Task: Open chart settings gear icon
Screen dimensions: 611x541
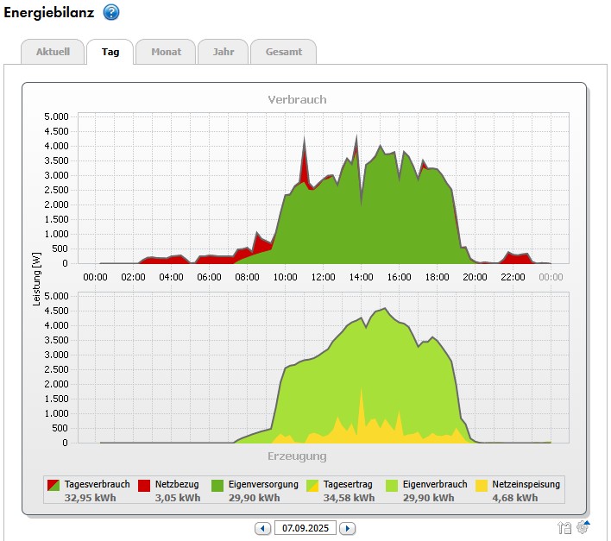Action: [x=583, y=527]
